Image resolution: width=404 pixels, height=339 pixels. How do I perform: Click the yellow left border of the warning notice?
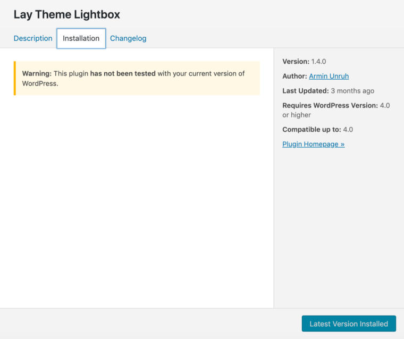[x=14, y=78]
